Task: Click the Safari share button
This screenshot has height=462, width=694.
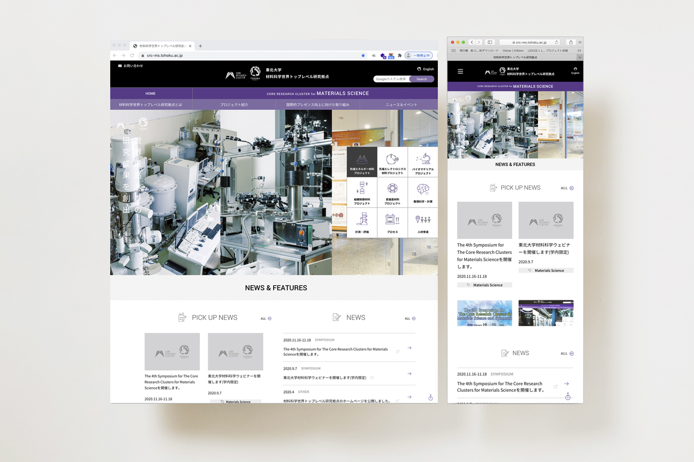Action: click(x=571, y=42)
